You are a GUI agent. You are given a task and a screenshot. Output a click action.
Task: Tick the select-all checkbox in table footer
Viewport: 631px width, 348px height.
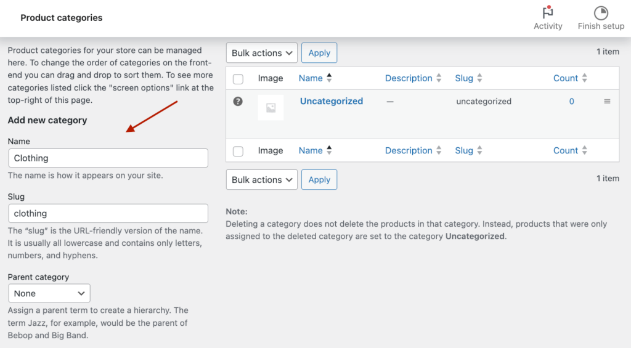pos(238,152)
